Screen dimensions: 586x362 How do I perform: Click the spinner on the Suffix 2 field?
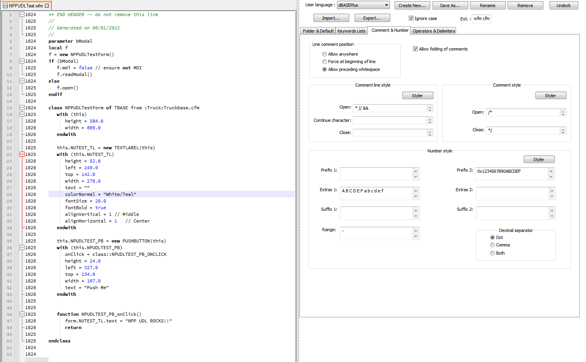(x=552, y=213)
